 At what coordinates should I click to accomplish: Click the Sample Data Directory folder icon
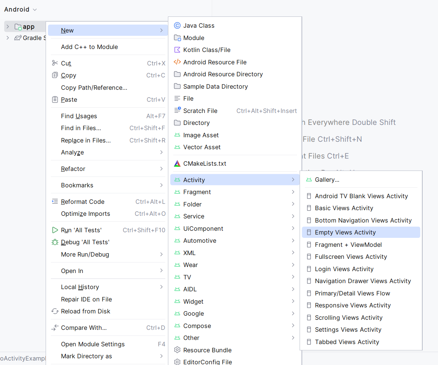(177, 86)
